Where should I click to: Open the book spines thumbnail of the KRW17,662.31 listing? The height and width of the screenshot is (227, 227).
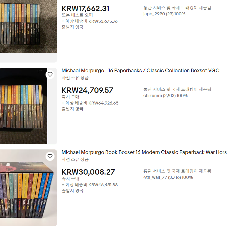pos(28,26)
